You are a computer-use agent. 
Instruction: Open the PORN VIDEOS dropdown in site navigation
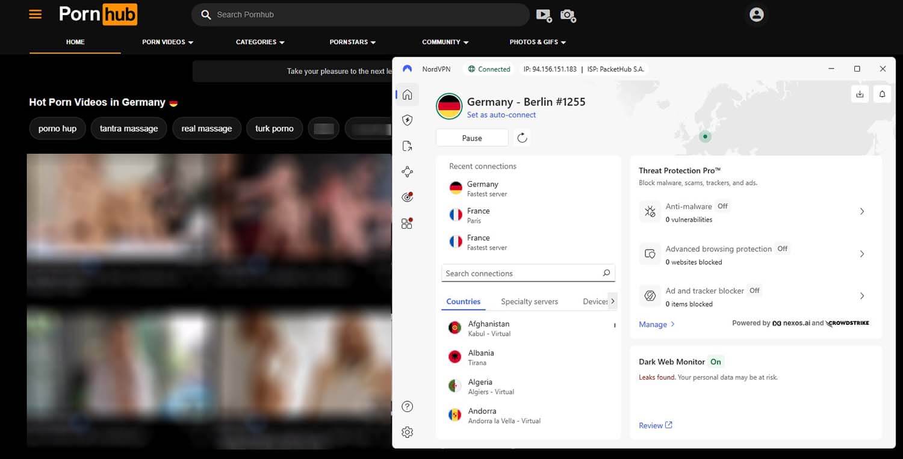coord(168,42)
